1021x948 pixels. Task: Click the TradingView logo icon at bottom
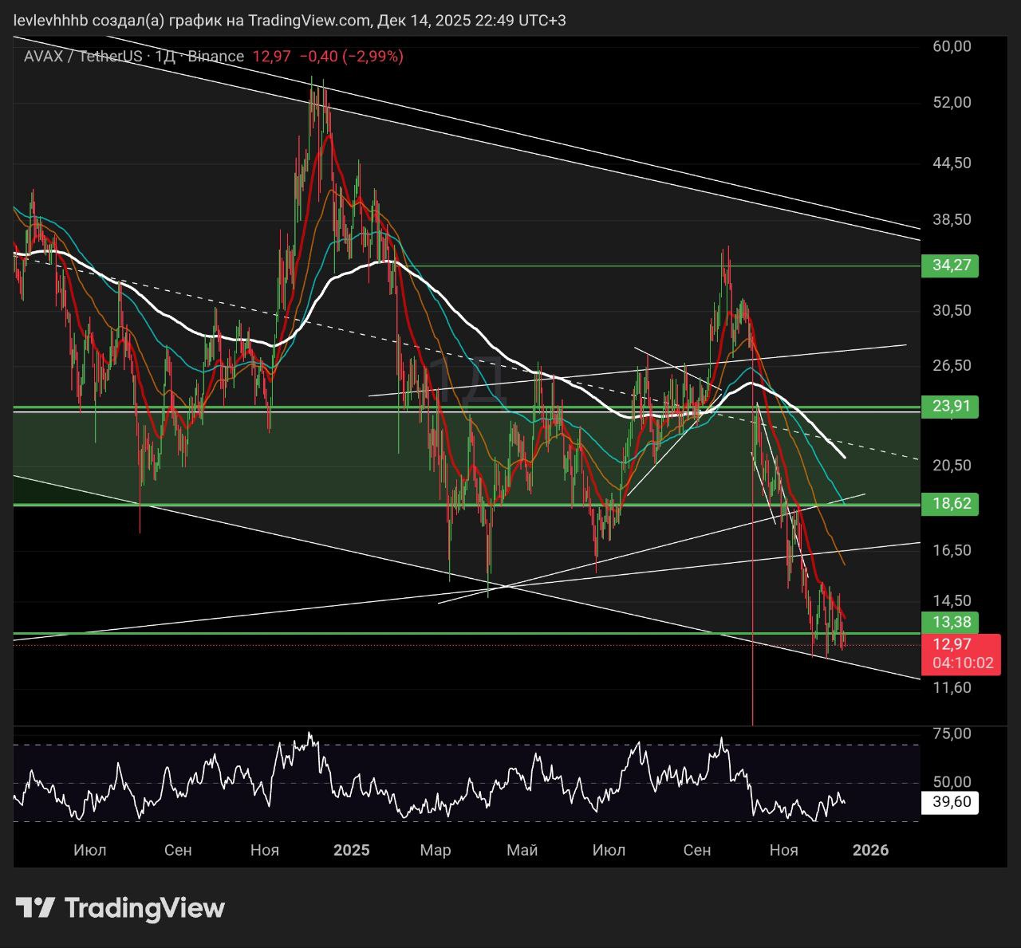click(35, 907)
